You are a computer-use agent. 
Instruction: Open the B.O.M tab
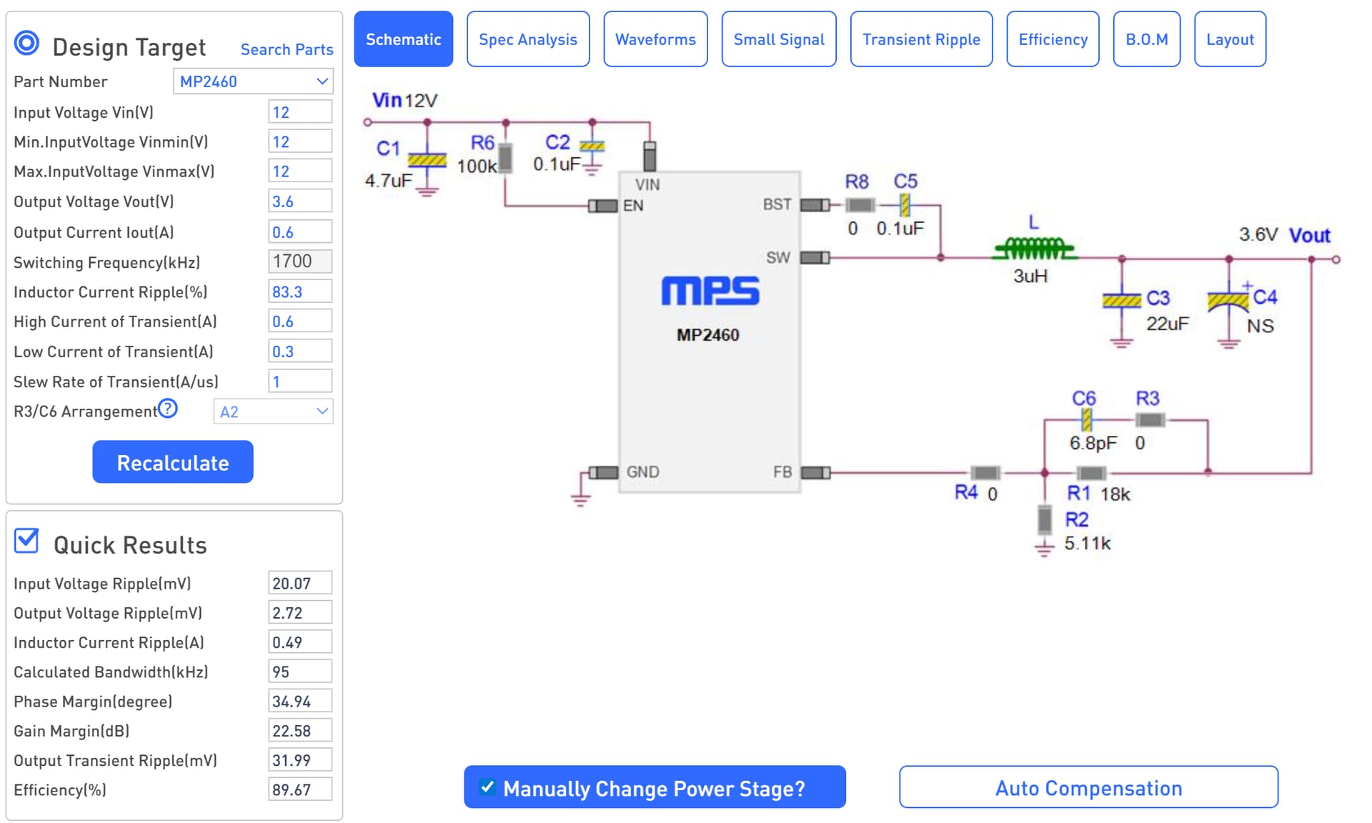click(1145, 39)
